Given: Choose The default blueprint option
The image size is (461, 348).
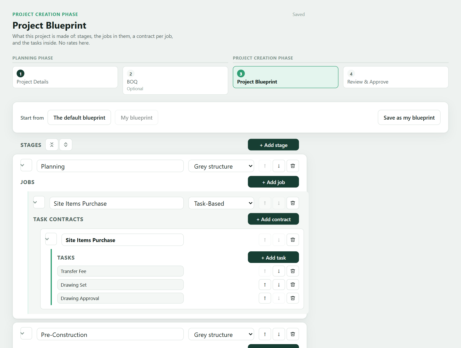Looking at the screenshot, I should 79,118.
